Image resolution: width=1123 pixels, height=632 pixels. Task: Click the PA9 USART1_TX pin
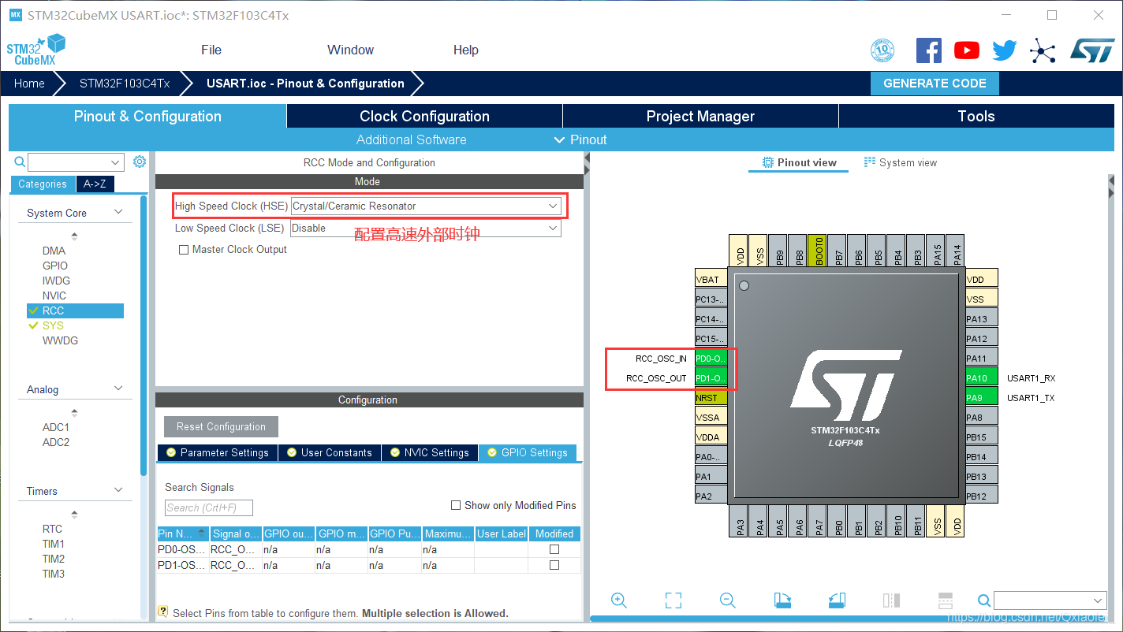point(982,397)
